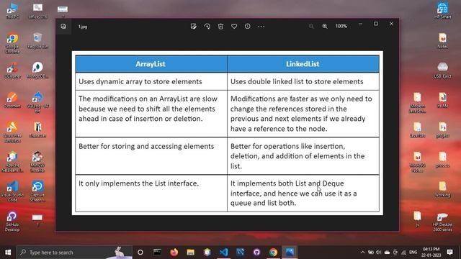Open the notification center icon

coord(449,253)
